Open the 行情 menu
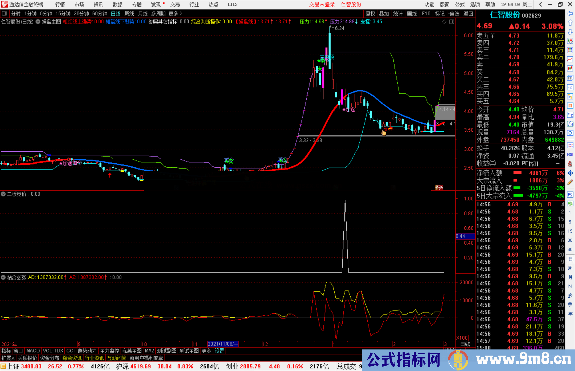 tap(60, 5)
